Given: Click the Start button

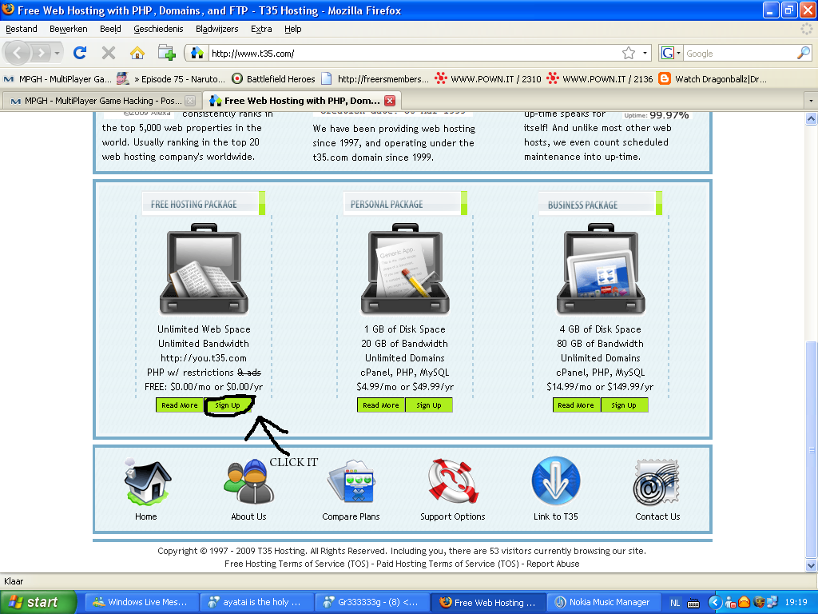Looking at the screenshot, I should pyautogui.click(x=38, y=602).
